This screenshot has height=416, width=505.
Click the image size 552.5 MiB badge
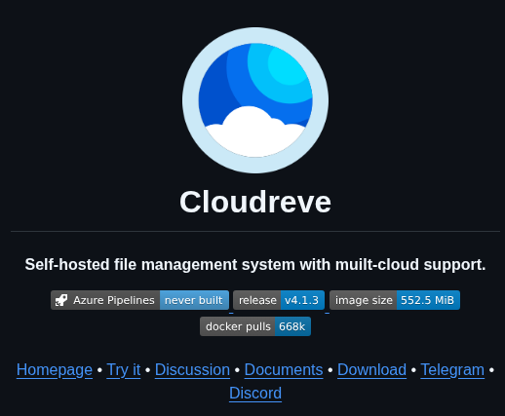point(395,300)
